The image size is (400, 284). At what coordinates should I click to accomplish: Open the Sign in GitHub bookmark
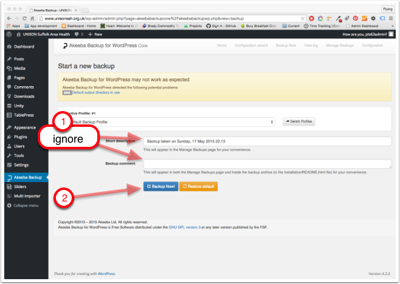221,26
